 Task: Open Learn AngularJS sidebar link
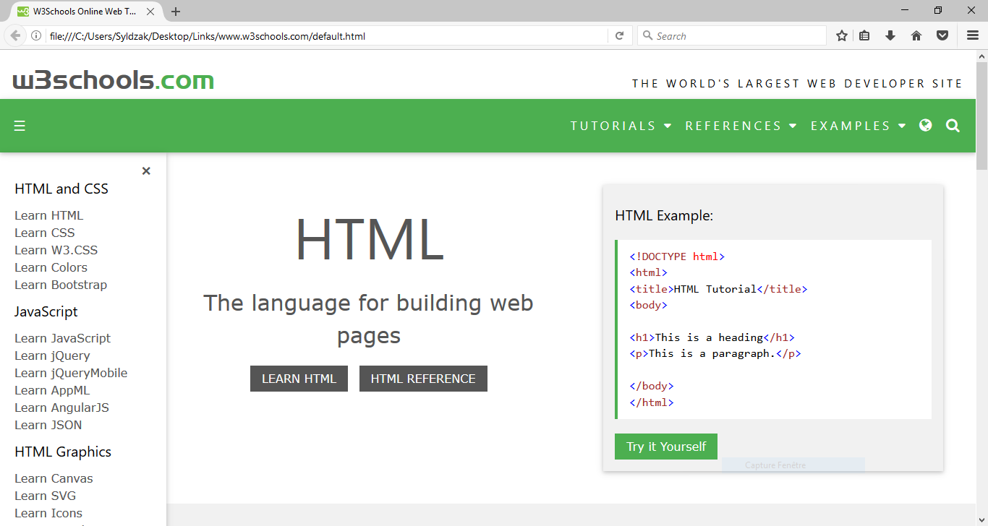point(61,408)
